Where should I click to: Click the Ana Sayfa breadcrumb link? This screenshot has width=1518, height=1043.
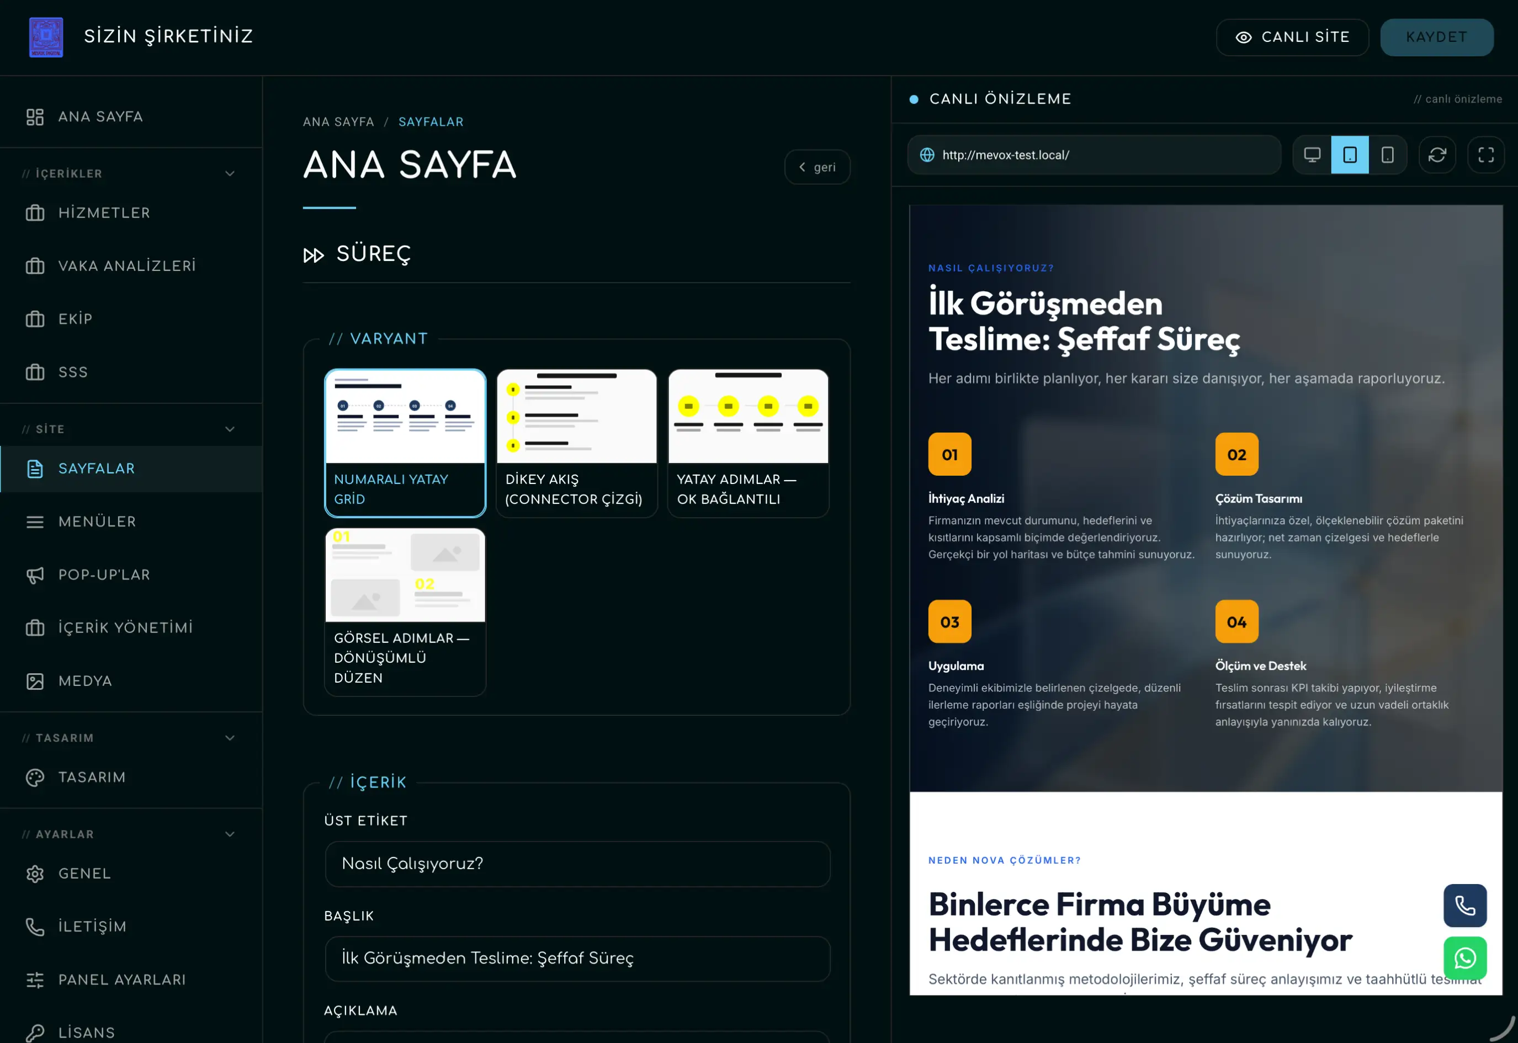pyautogui.click(x=338, y=122)
